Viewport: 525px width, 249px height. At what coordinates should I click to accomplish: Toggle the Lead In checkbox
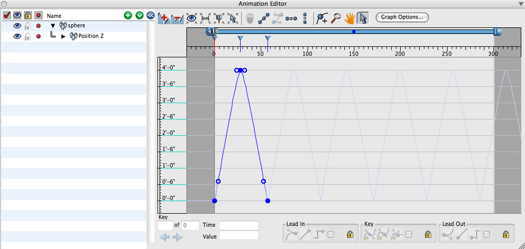[331, 234]
